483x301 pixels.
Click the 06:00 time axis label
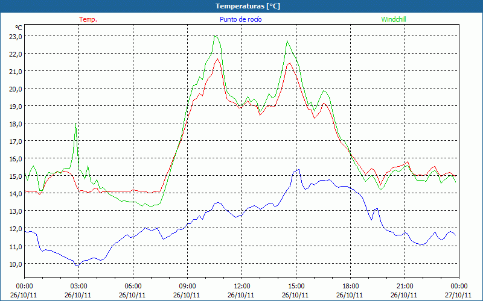click(133, 287)
